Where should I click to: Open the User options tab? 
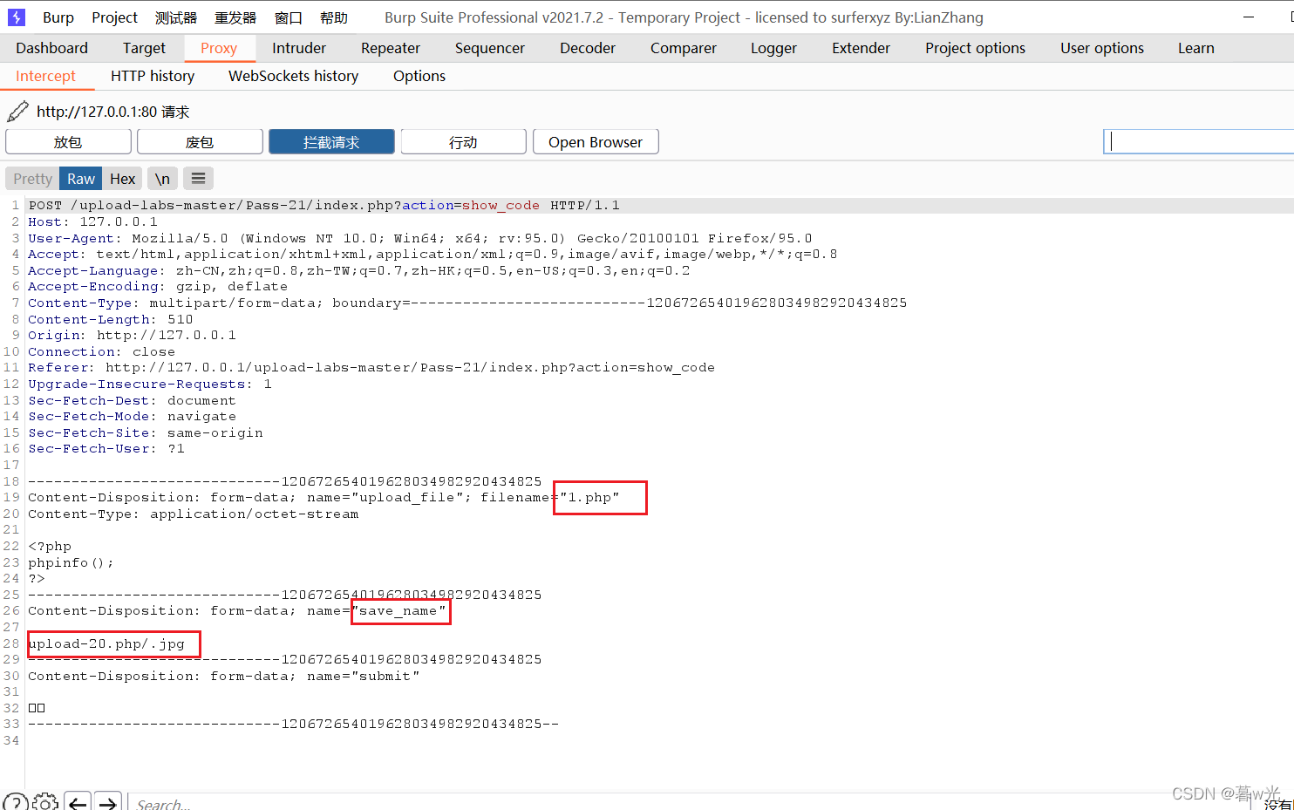point(1102,48)
